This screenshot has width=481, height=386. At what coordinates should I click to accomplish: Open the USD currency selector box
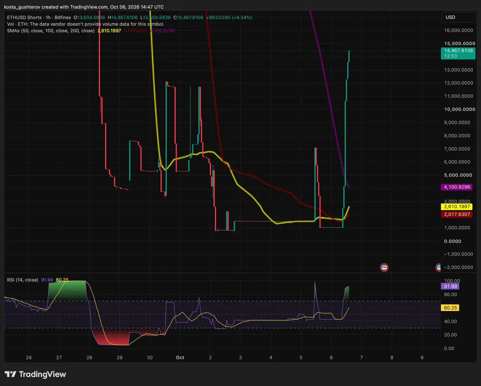[459, 17]
